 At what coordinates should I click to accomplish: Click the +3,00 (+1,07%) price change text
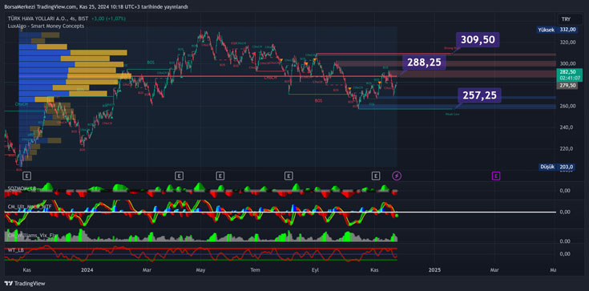point(109,18)
